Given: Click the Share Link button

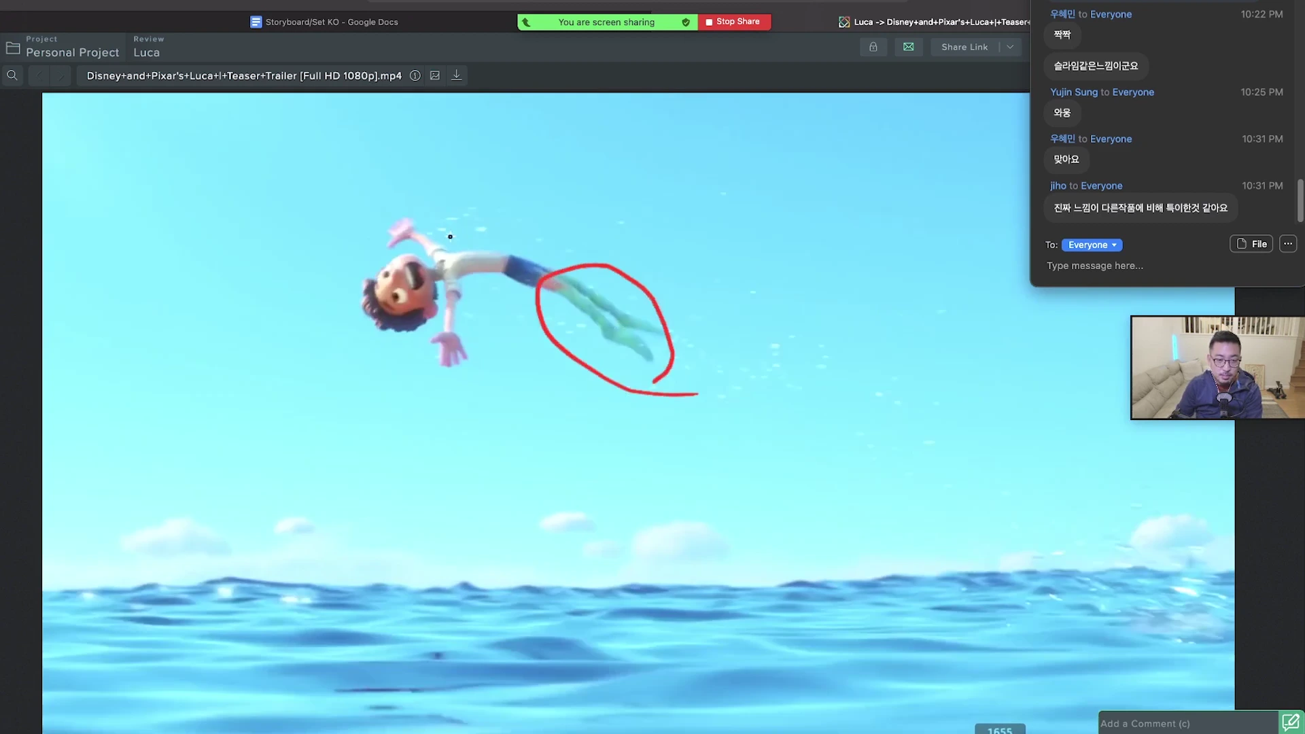Looking at the screenshot, I should point(964,47).
